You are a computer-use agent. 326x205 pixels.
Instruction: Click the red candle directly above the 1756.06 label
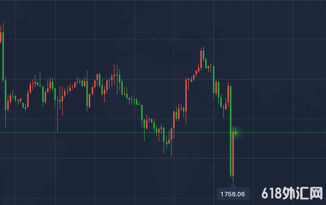tap(233, 154)
